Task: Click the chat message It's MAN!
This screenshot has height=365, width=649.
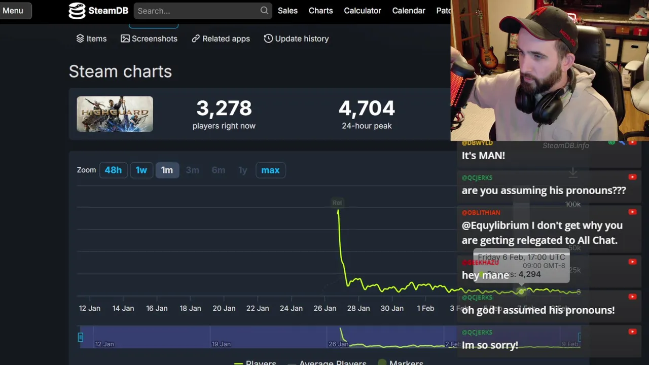Action: [x=483, y=156]
